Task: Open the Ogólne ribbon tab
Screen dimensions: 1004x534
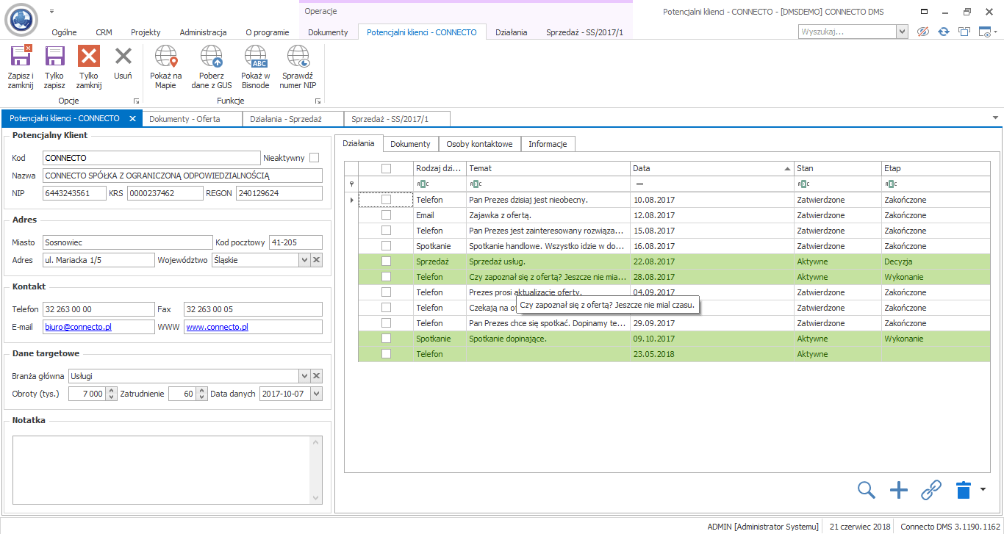Action: coord(64,32)
